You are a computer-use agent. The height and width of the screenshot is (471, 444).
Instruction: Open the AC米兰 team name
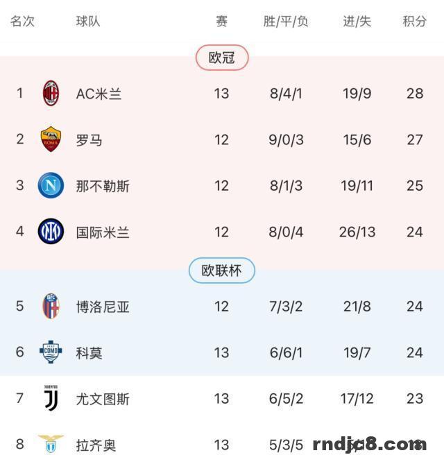click(99, 94)
